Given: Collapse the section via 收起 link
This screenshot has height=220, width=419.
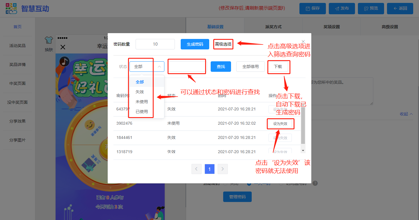Looking at the screenshot, I should (x=406, y=114).
